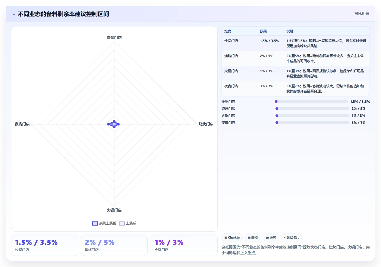
Task: Click the 系统上线前 legend color box
Action: pos(95,223)
